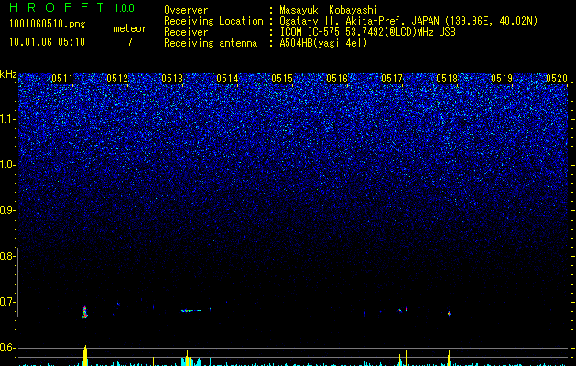Click the bright meteor echo just after 0511
Screen dimensions: 576x366
(85, 312)
